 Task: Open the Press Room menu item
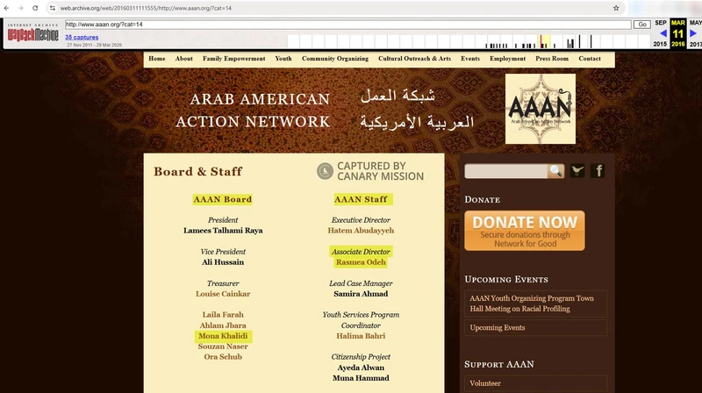click(x=552, y=59)
